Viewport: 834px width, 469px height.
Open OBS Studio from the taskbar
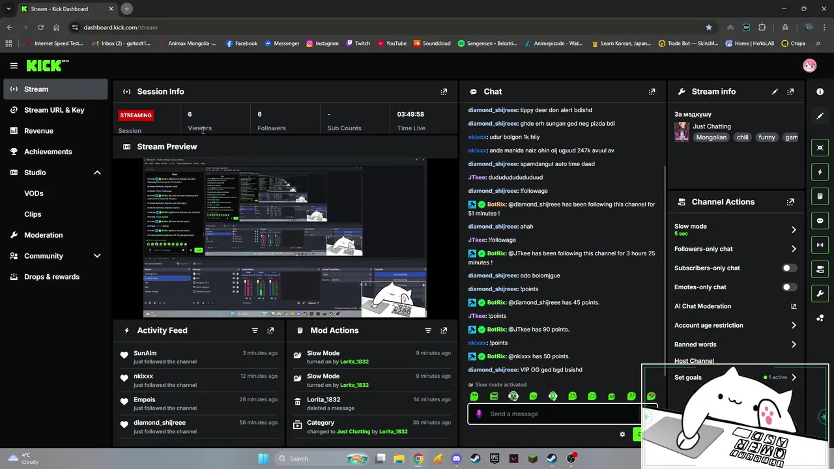point(571,459)
